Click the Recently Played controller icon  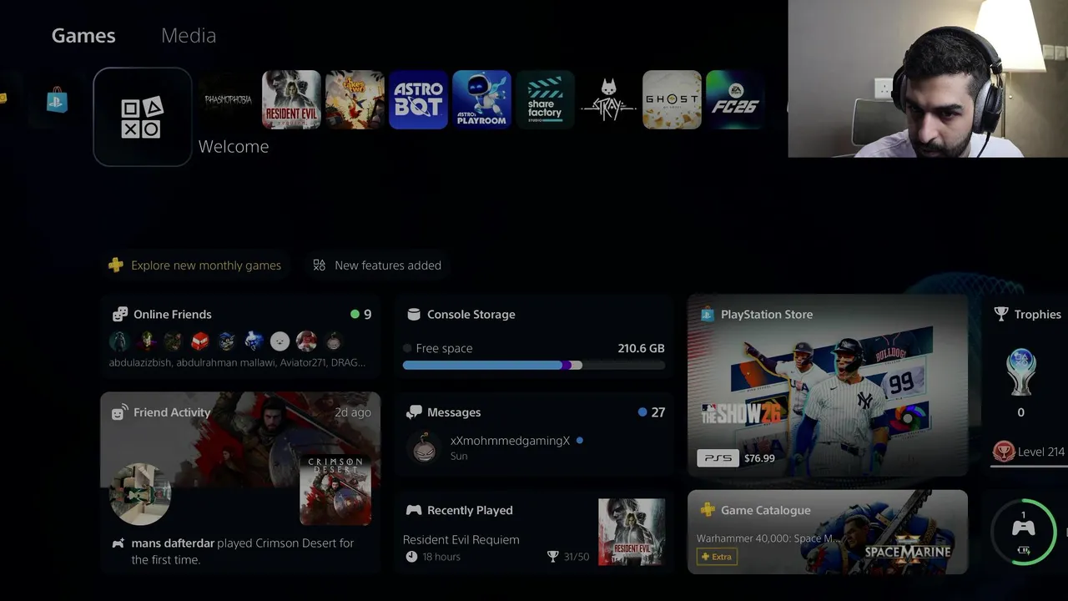coord(414,510)
